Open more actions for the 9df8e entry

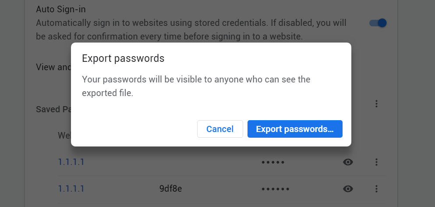[x=376, y=189]
